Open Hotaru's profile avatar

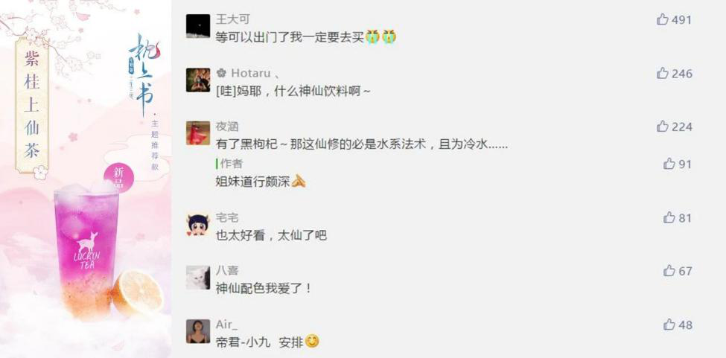point(198,80)
